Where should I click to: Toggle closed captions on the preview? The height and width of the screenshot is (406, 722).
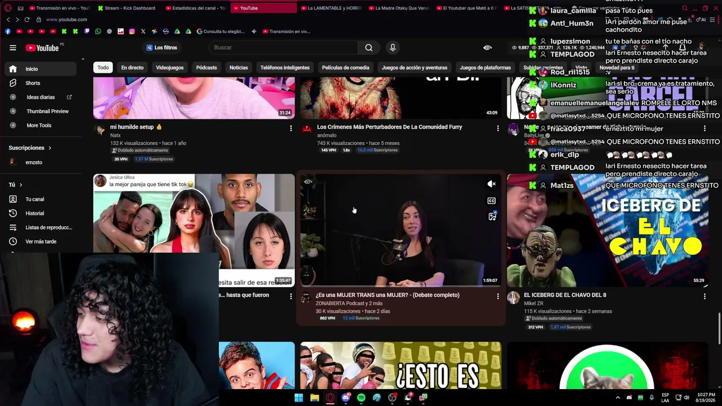click(492, 201)
